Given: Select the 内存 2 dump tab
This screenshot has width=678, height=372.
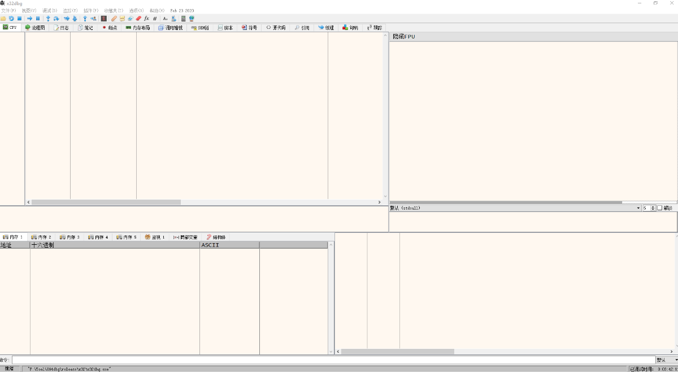Looking at the screenshot, I should click(x=41, y=237).
